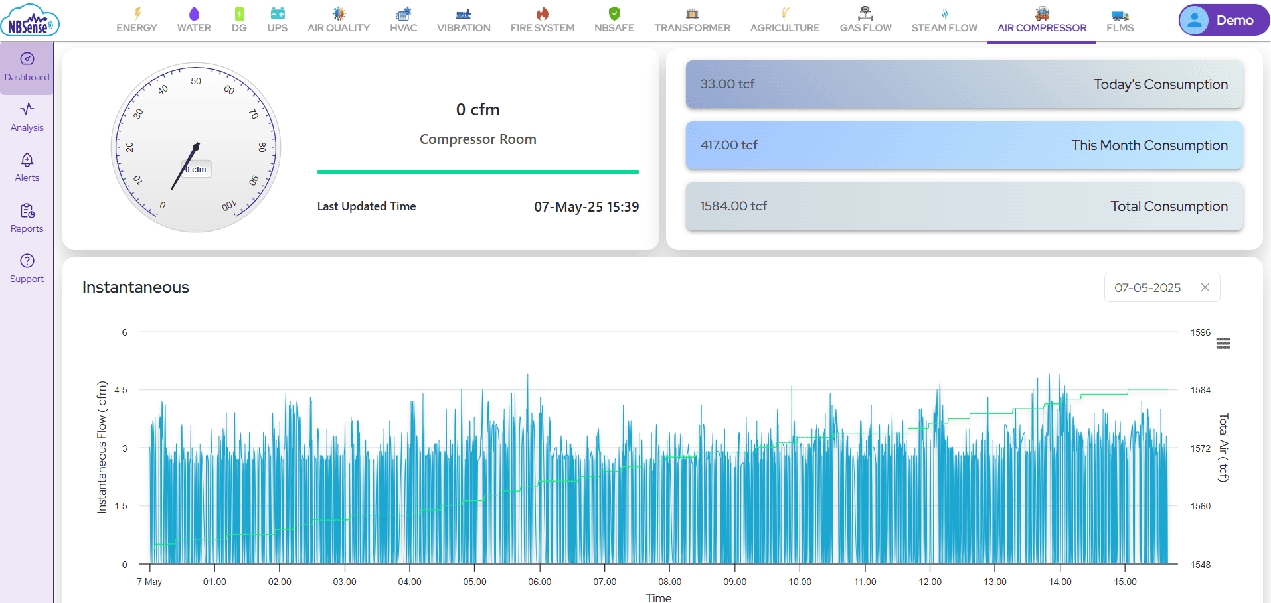Click the Instantaneous Flow (cfm) axis title
Image resolution: width=1271 pixels, height=603 pixels.
(102, 447)
